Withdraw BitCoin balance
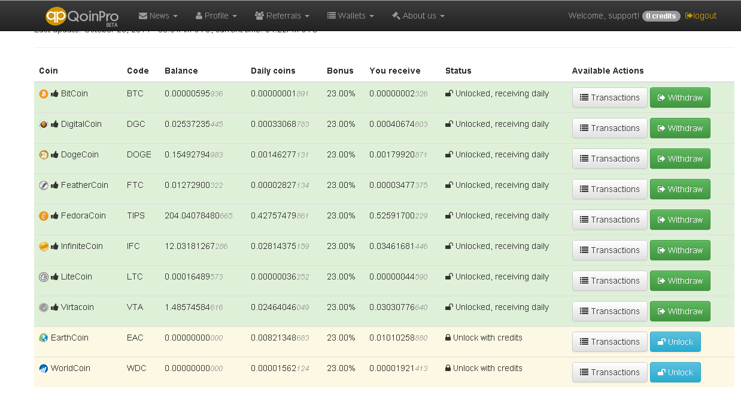This screenshot has height=395, width=741. [x=680, y=98]
